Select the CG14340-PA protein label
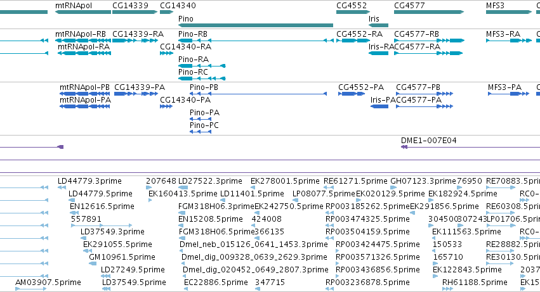The height and width of the screenshot is (292, 540). pos(185,99)
